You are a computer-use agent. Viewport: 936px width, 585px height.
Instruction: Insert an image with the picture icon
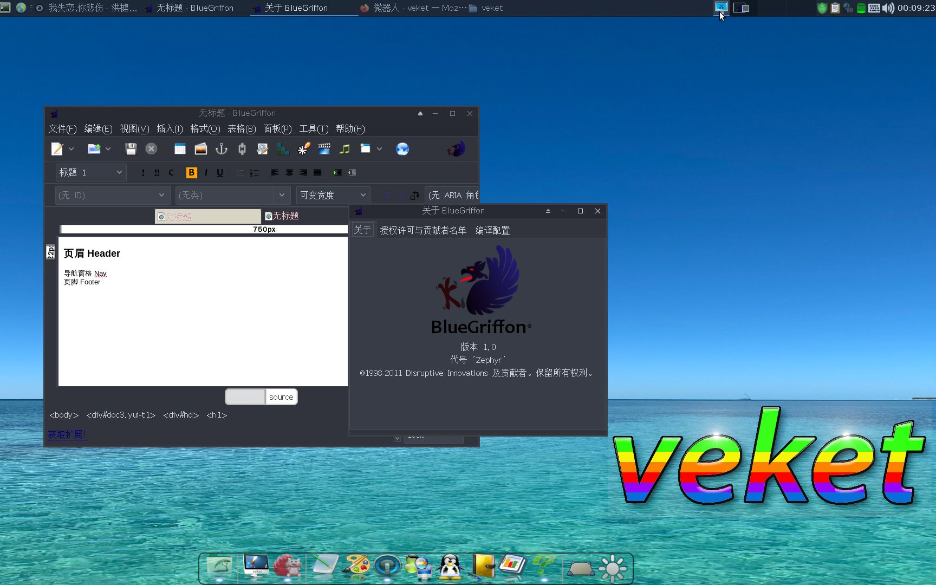point(200,149)
